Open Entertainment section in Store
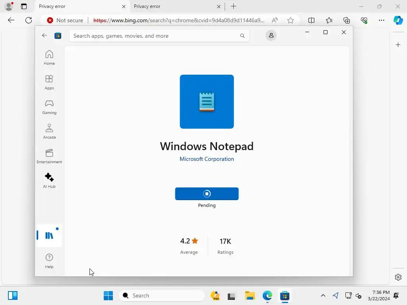This screenshot has height=305, width=407. 49,156
